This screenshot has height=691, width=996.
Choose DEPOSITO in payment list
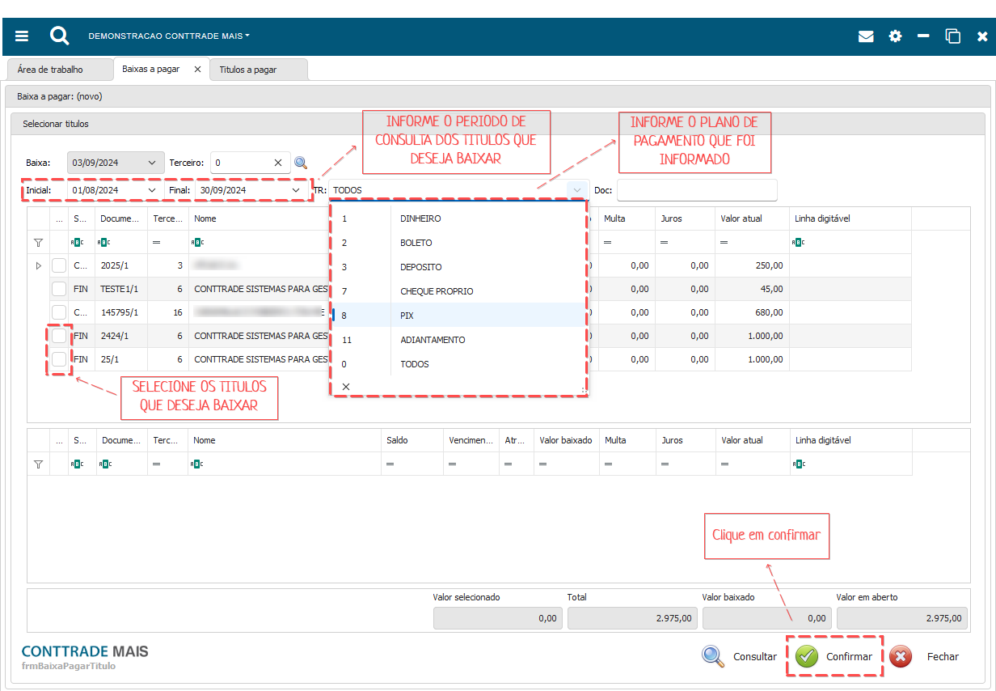459,267
